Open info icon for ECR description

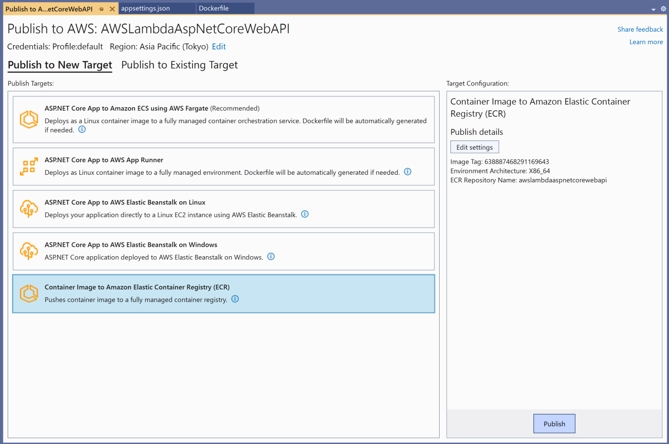click(x=235, y=299)
